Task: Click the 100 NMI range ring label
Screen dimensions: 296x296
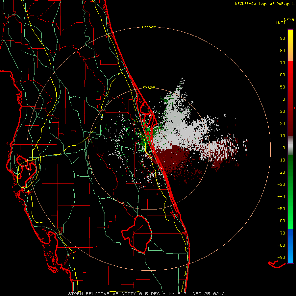Action: [149, 27]
